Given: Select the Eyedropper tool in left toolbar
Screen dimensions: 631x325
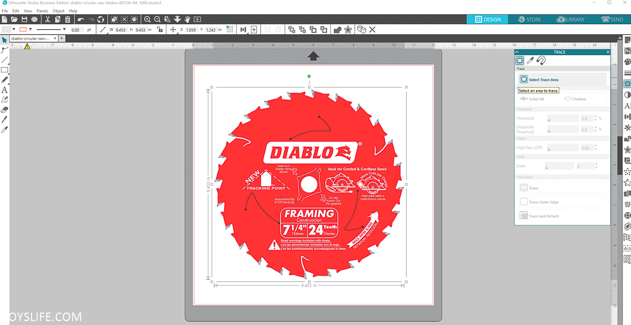Looking at the screenshot, I should coord(5,130).
